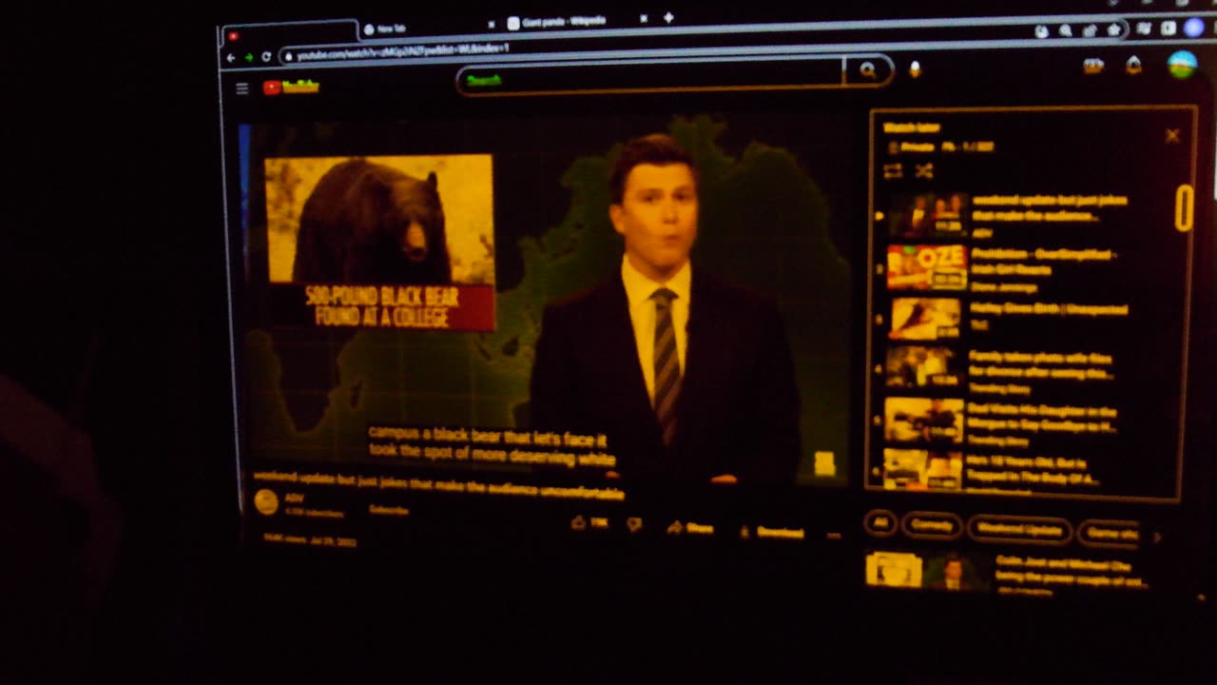Click the browser address bar URL

tap(403, 52)
